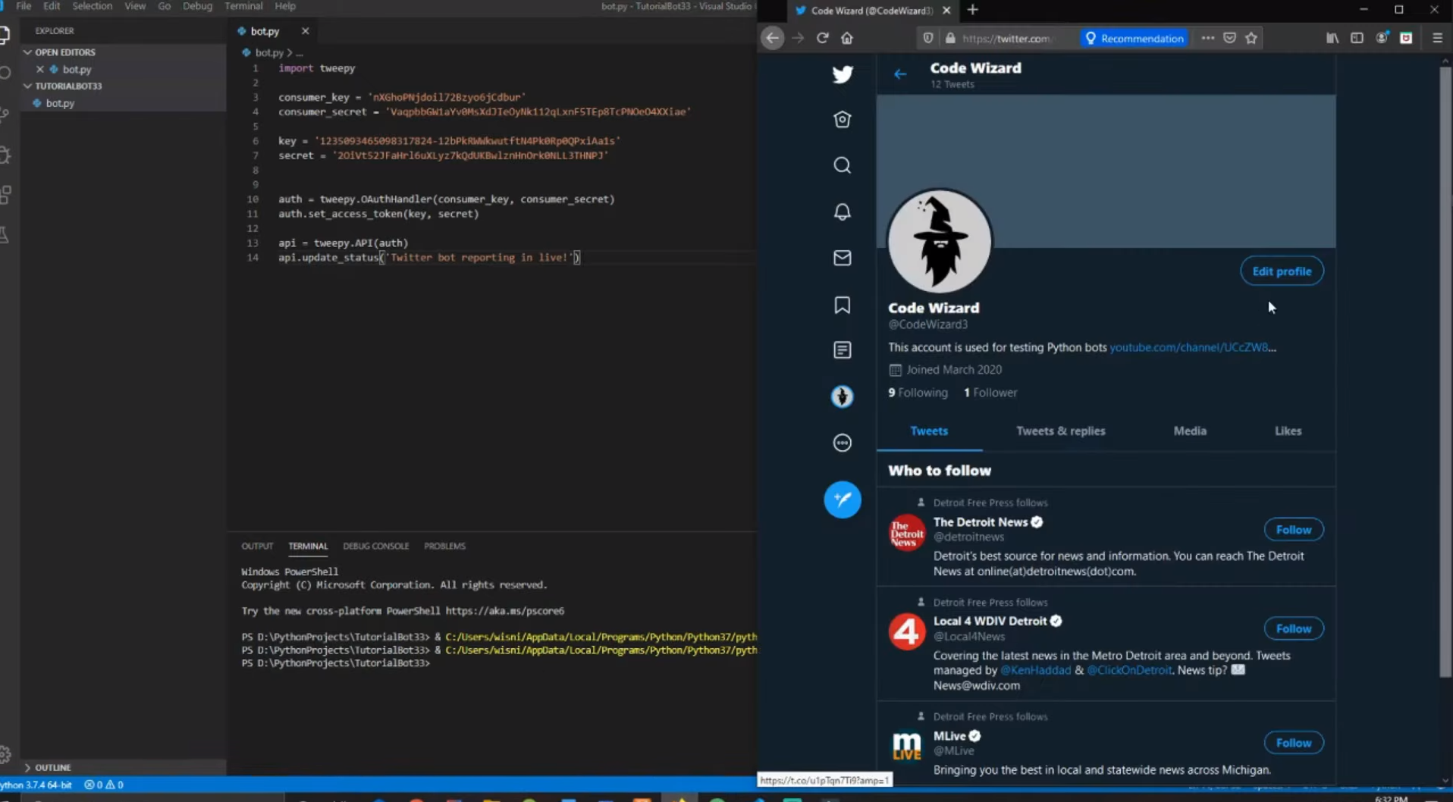1453x802 pixels.
Task: Switch to PROBLEMS panel tab
Action: (444, 546)
